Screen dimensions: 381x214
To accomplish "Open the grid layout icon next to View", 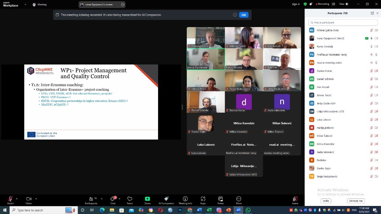I will pos(333,4).
